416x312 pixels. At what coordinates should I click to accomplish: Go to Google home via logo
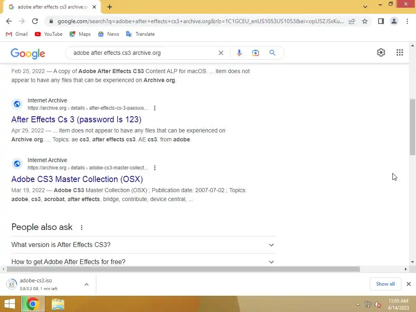click(28, 53)
